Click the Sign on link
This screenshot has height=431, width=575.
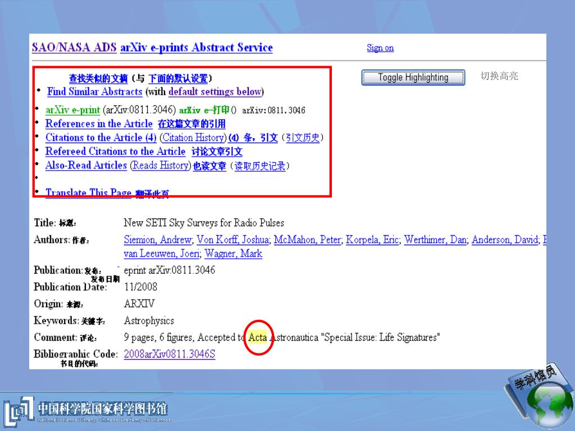click(x=380, y=48)
